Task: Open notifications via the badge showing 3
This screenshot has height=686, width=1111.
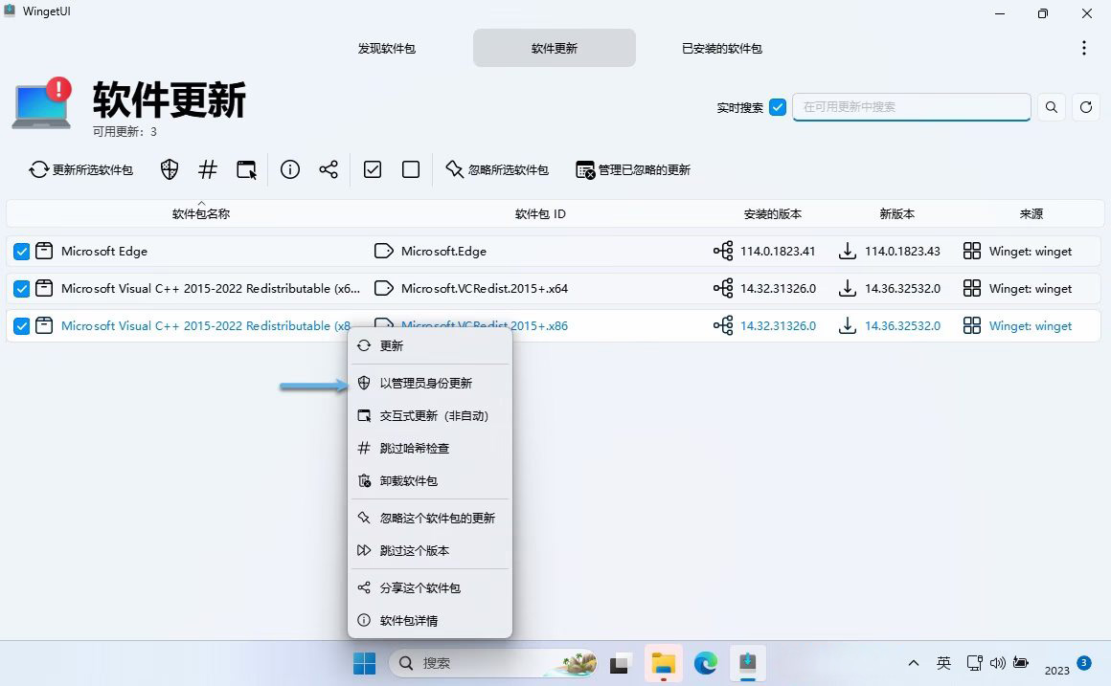Action: (x=1083, y=663)
